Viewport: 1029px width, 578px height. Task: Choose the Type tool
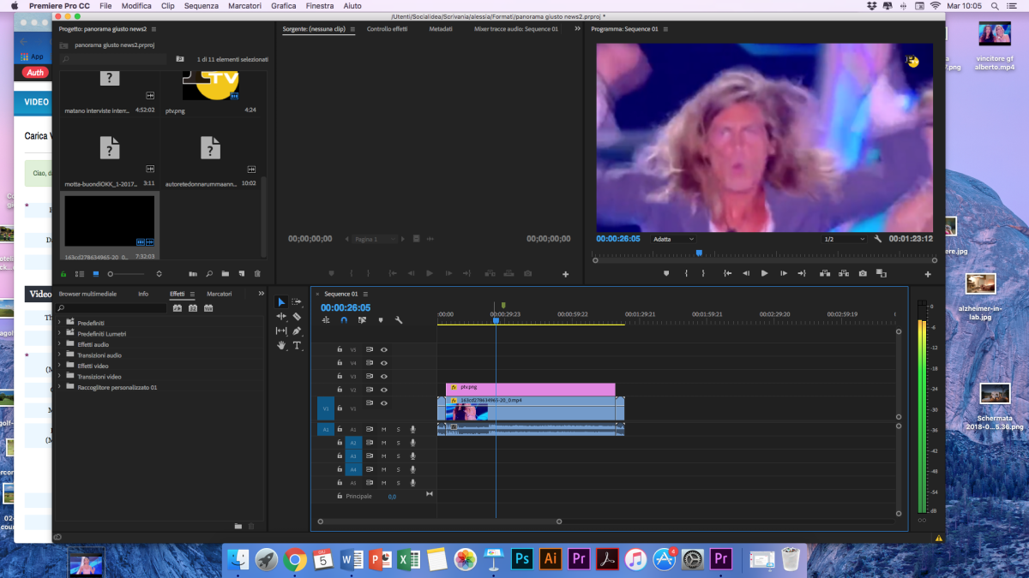[x=297, y=345]
